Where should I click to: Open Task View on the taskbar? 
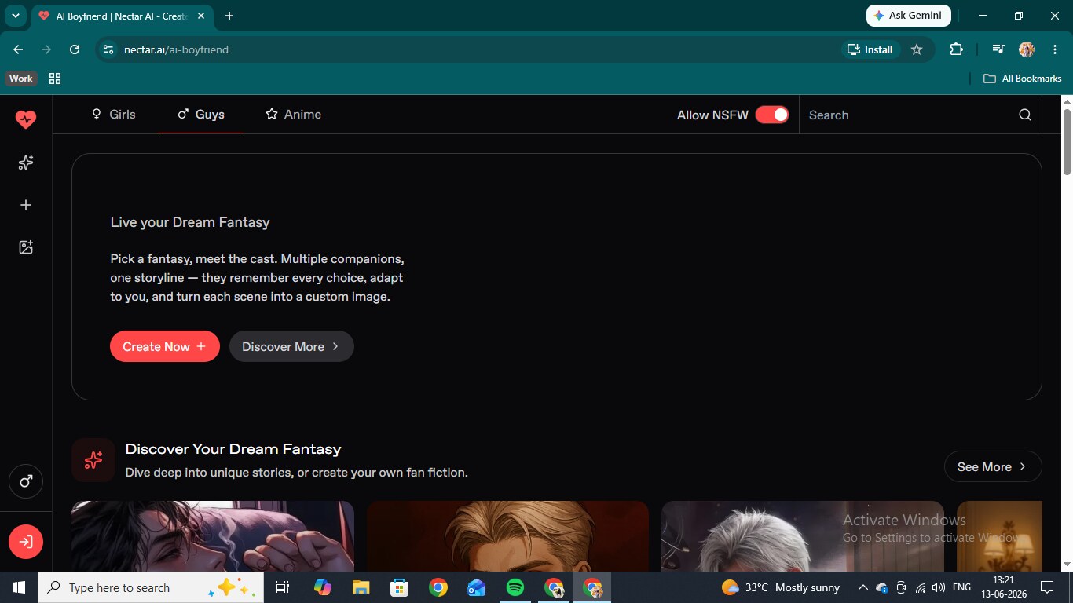(x=284, y=587)
